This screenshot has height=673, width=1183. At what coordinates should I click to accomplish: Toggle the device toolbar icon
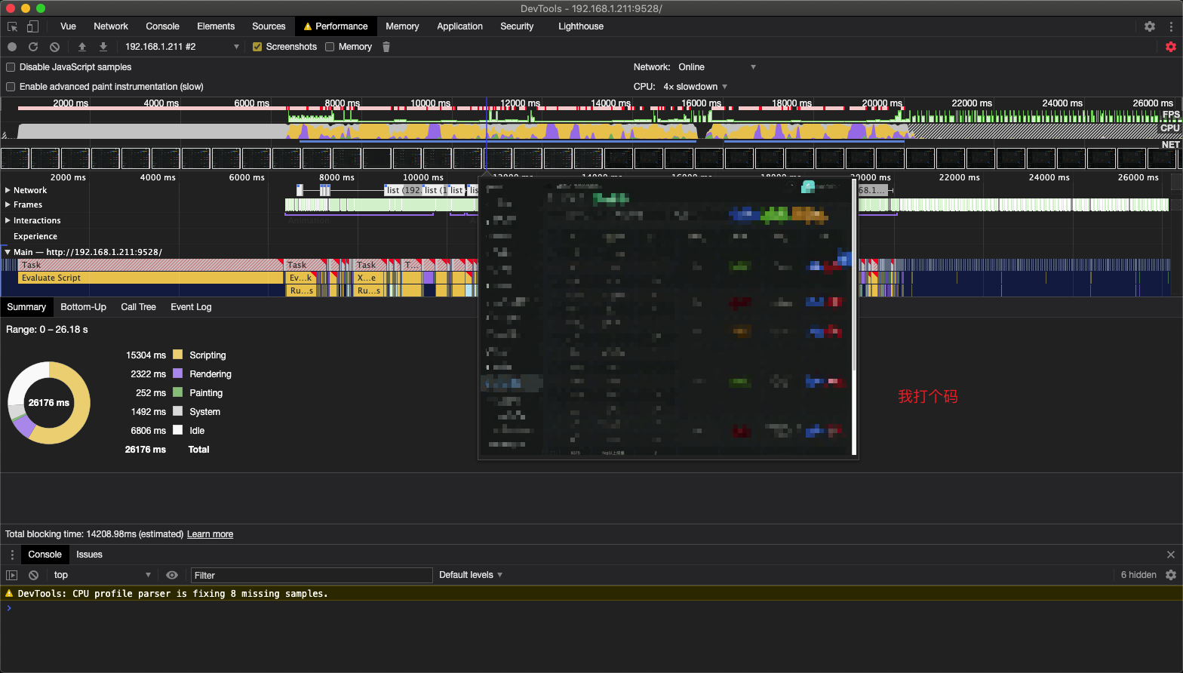(32, 26)
